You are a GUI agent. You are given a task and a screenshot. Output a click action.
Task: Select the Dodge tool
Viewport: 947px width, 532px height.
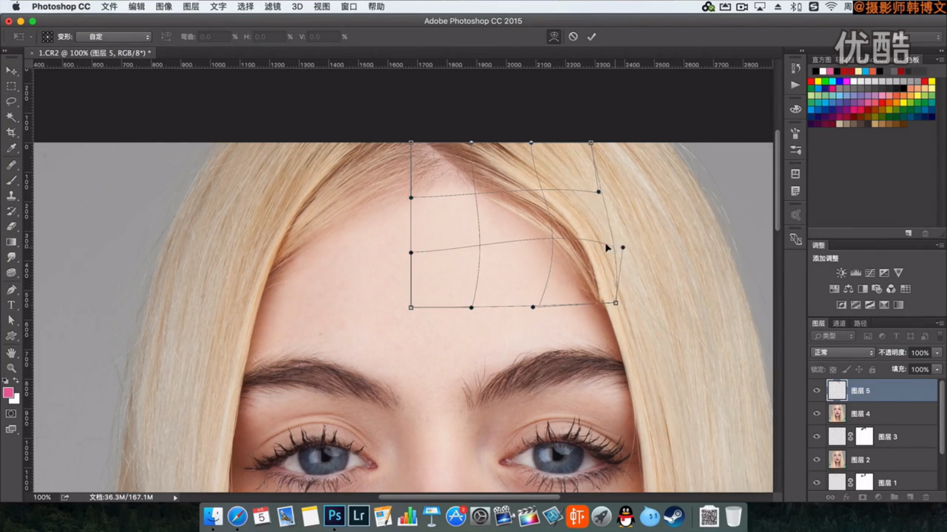point(11,273)
